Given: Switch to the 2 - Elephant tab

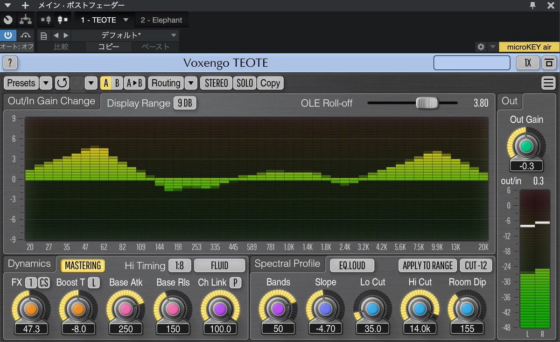Looking at the screenshot, I should [161, 20].
